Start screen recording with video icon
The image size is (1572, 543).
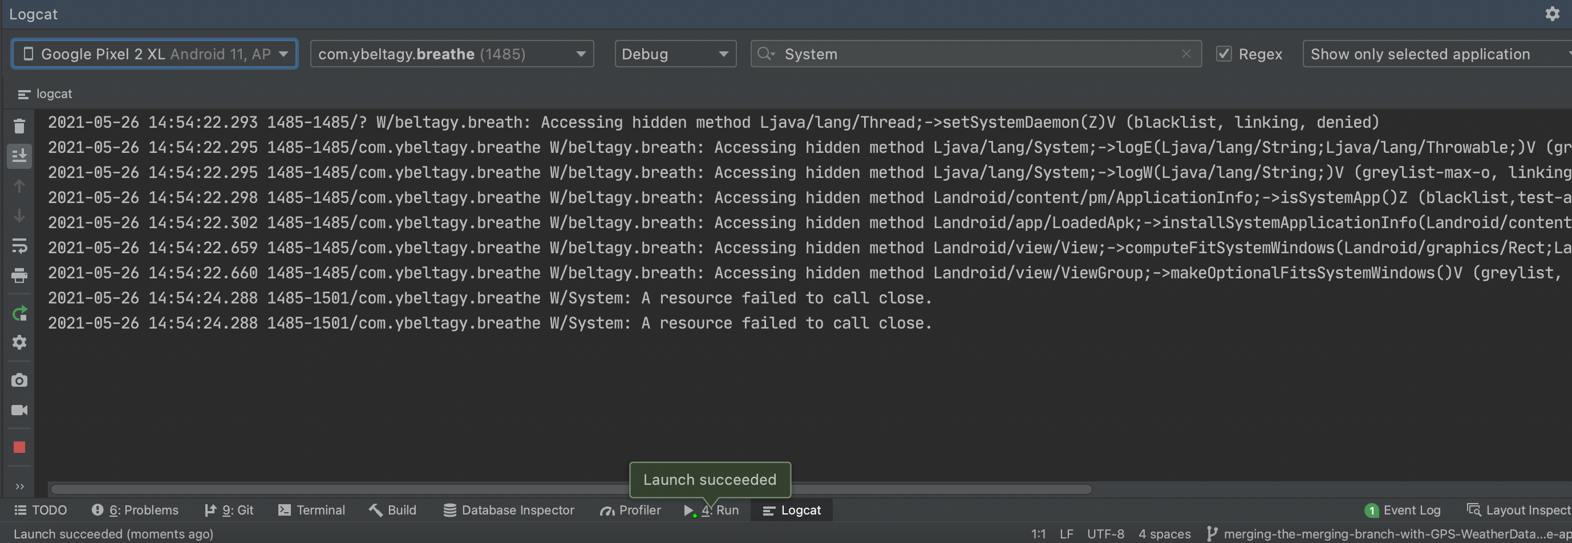pyautogui.click(x=19, y=410)
